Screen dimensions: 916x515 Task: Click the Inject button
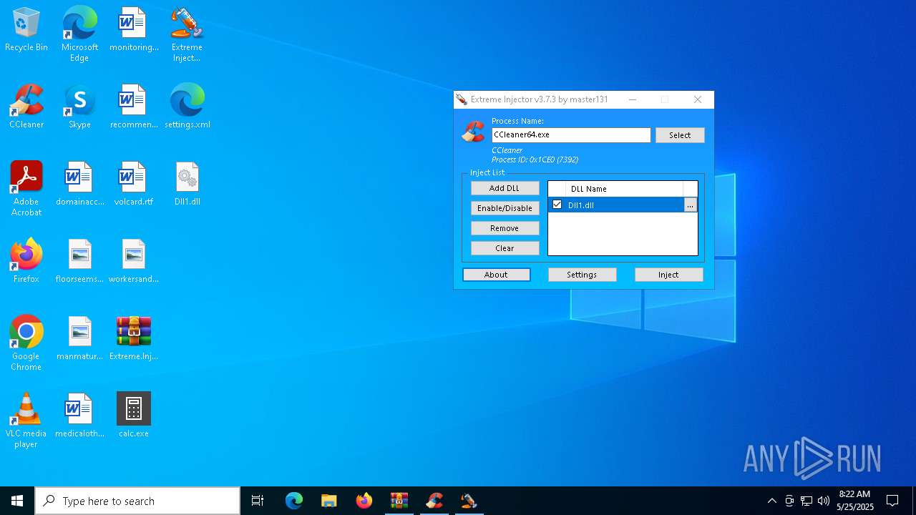(x=668, y=275)
